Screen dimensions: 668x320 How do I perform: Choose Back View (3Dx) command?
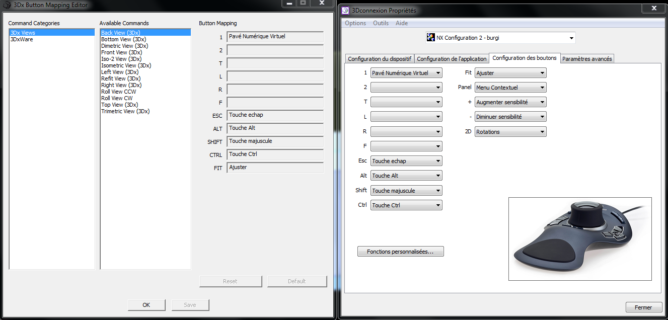[145, 33]
